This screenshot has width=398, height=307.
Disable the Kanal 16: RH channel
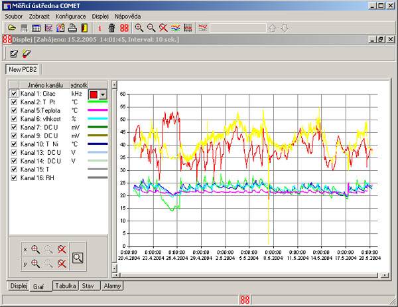coord(14,178)
